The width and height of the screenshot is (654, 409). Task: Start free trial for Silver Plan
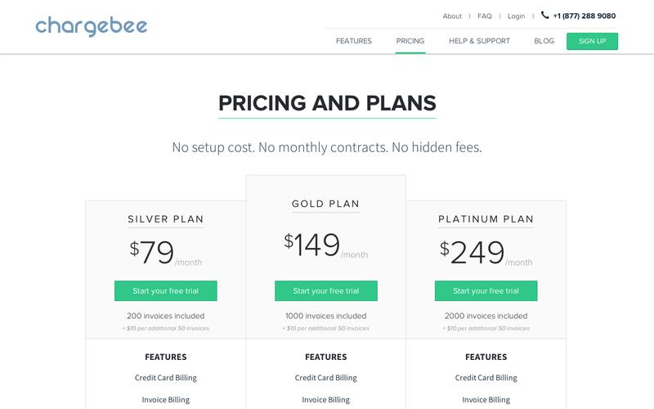(166, 291)
